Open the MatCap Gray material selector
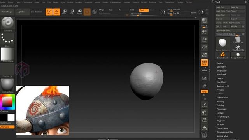 point(7,86)
